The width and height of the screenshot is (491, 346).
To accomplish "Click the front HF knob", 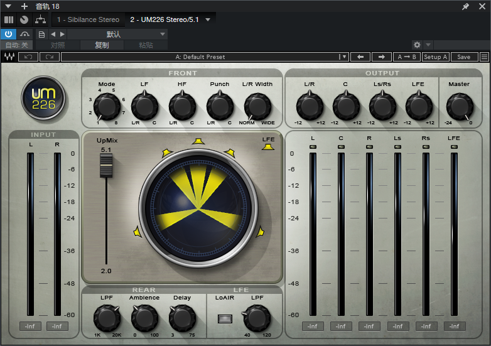I will pos(182,106).
